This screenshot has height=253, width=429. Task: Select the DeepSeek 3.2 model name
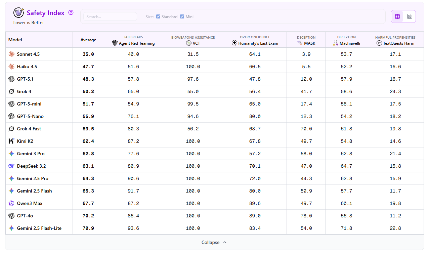[x=31, y=166]
